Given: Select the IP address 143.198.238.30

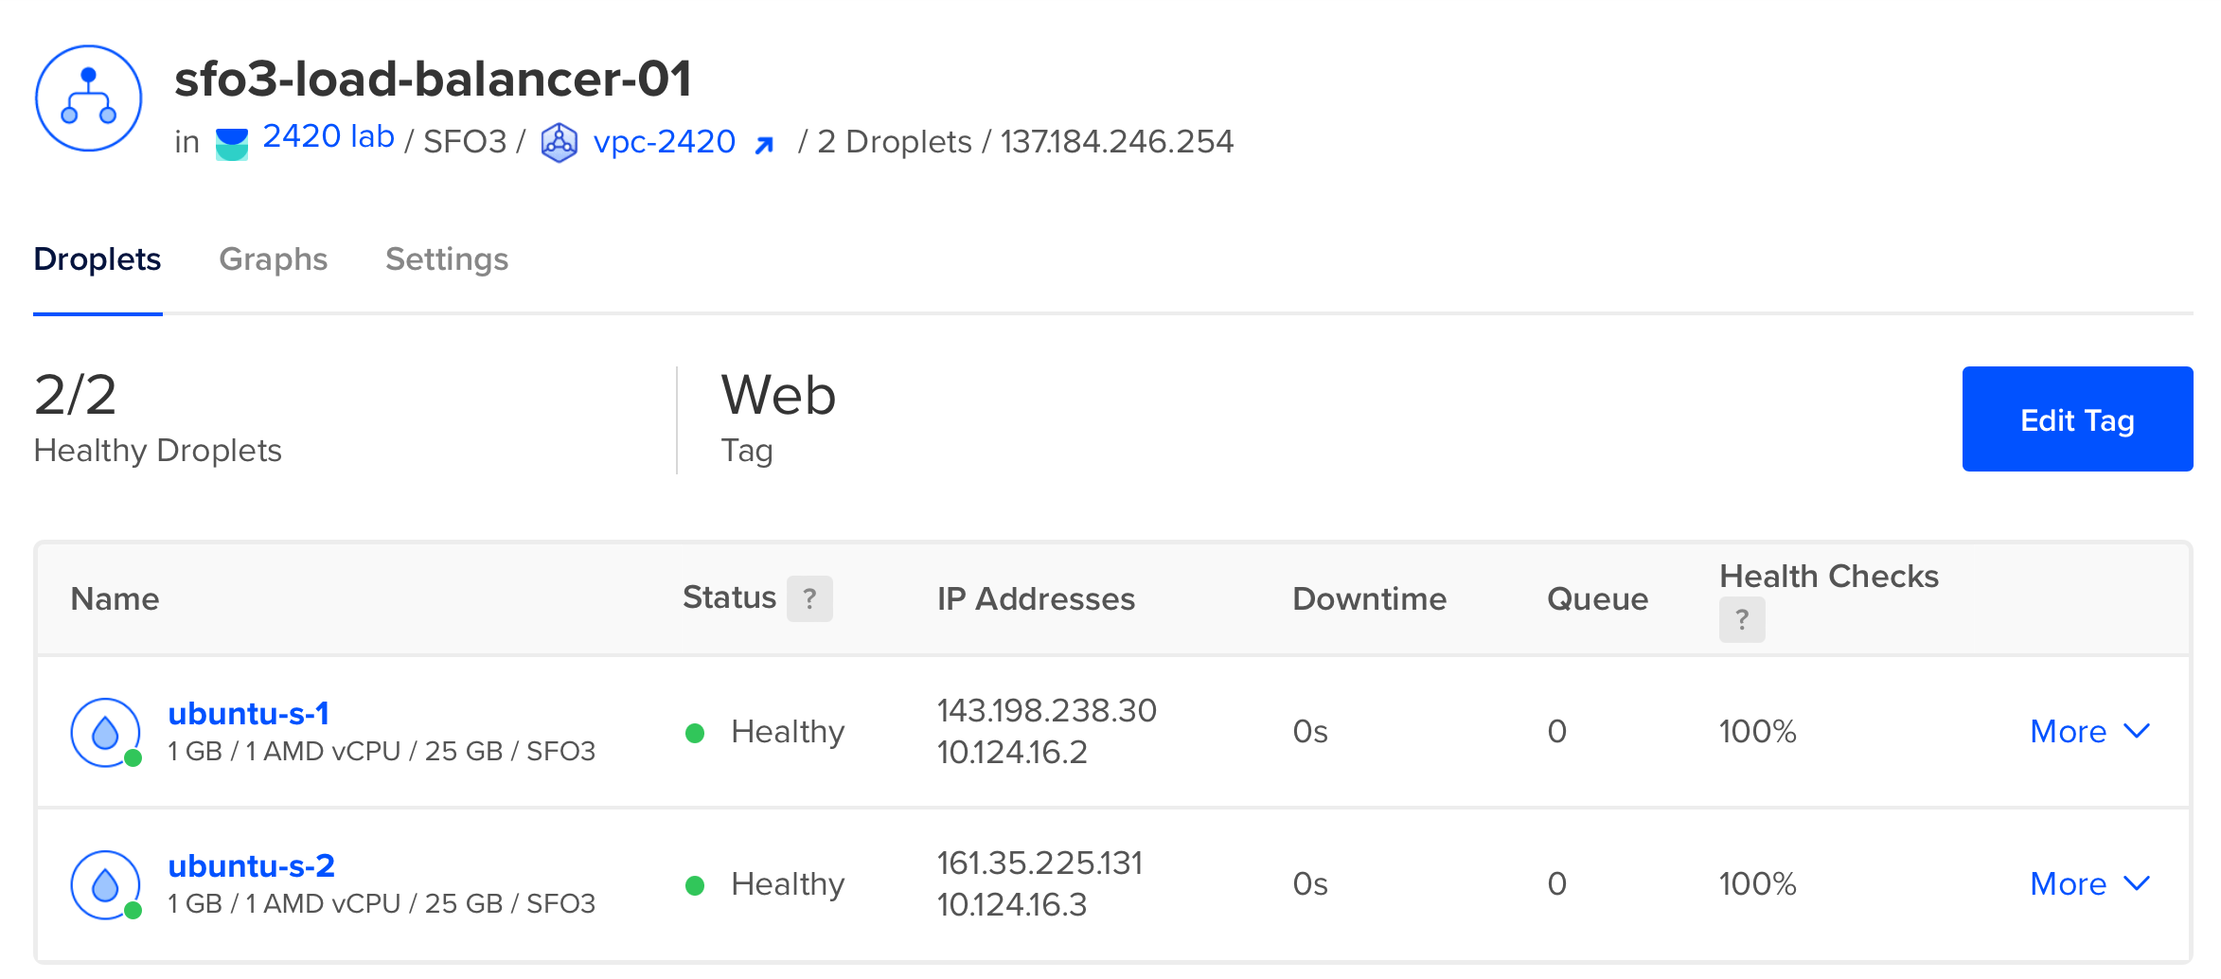Looking at the screenshot, I should coord(1046,709).
